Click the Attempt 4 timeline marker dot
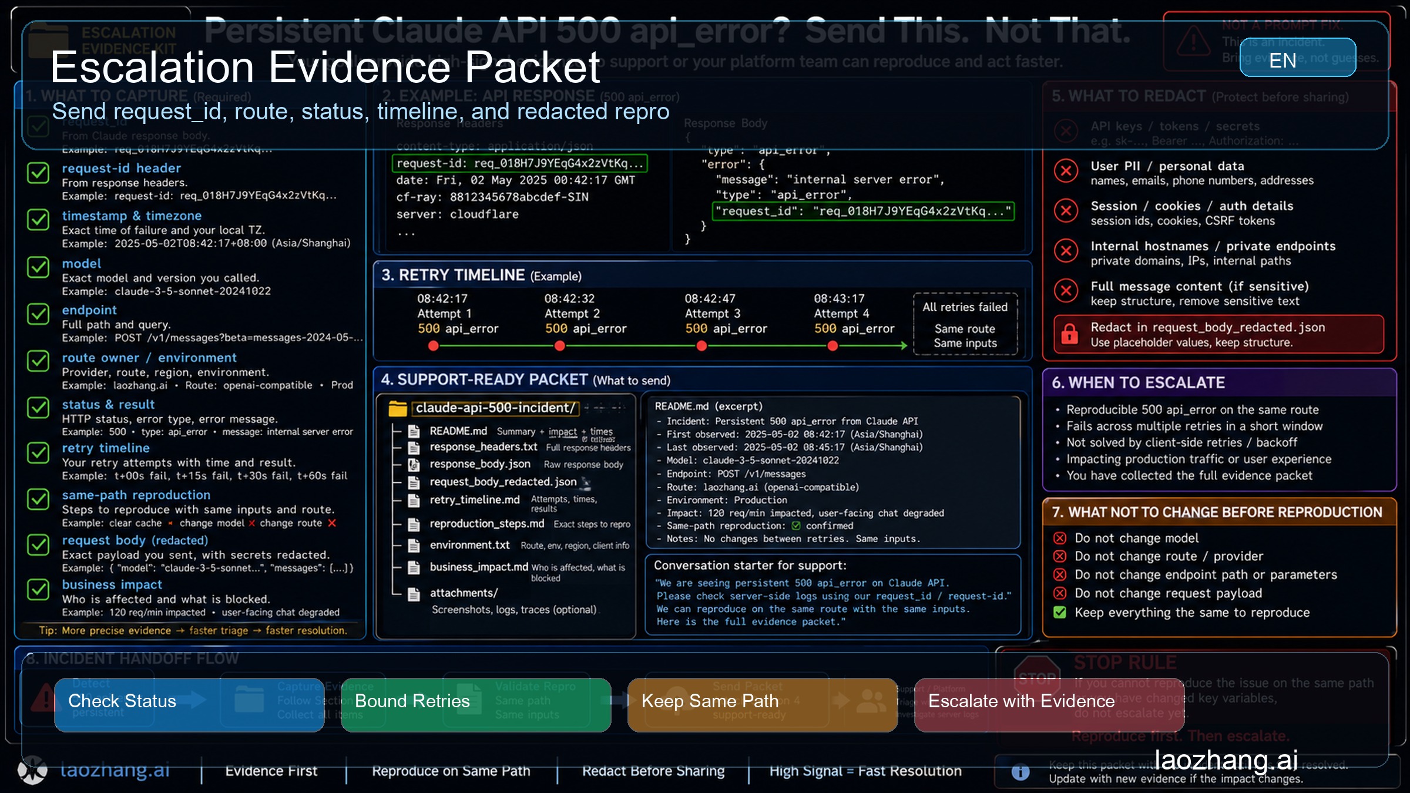 [832, 346]
